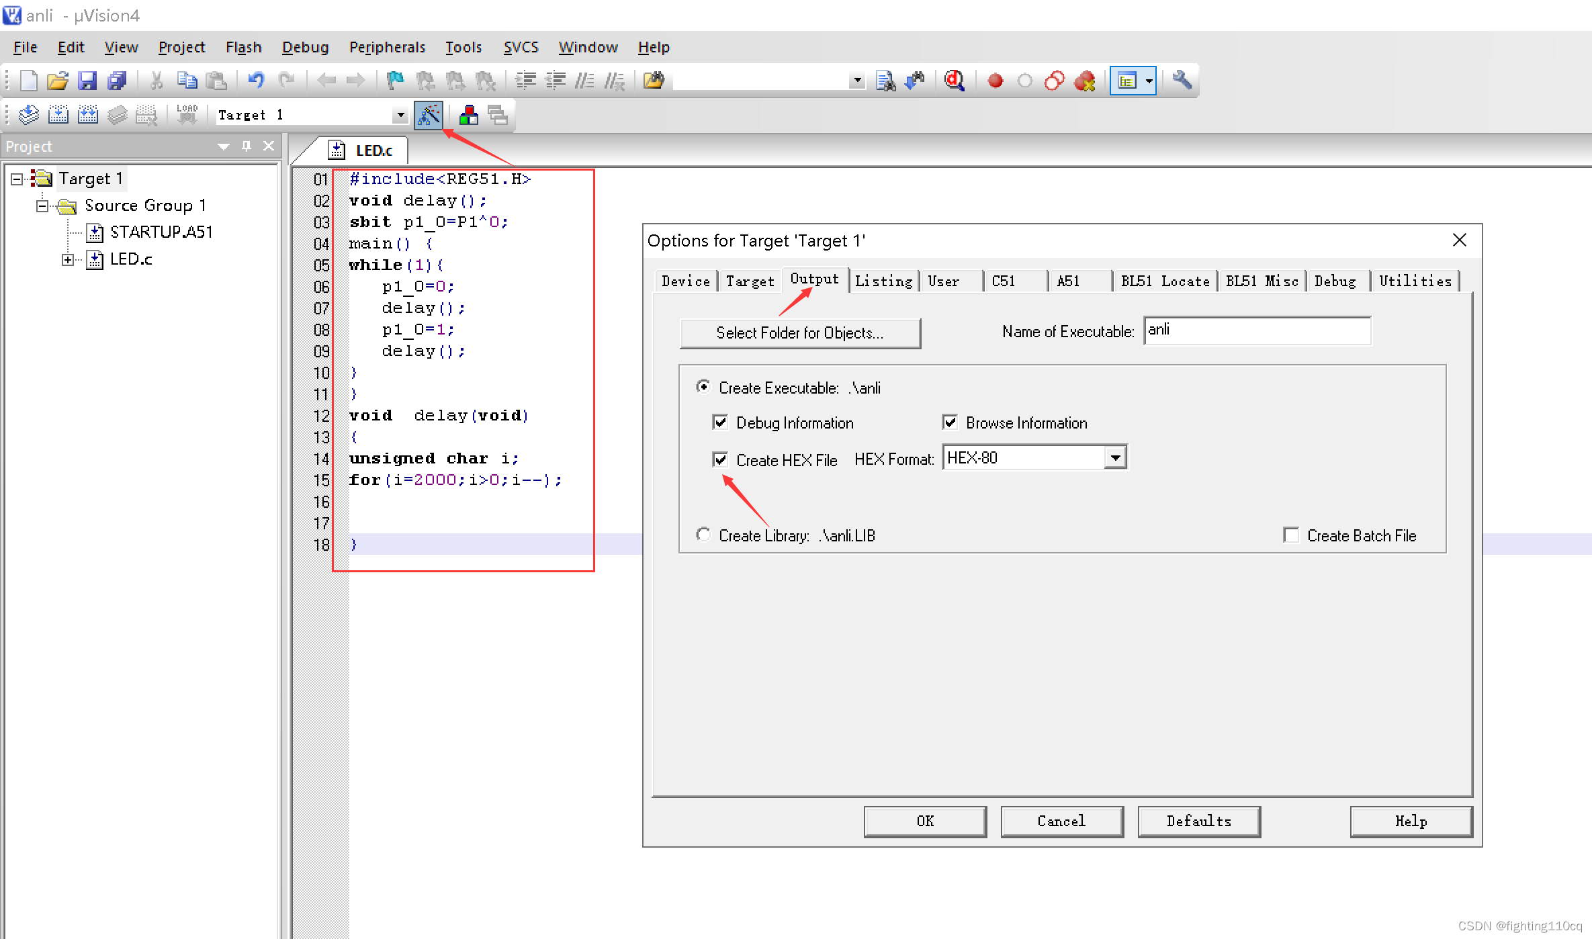
Task: Insert a breakpoint with the red circle icon
Action: 995,81
